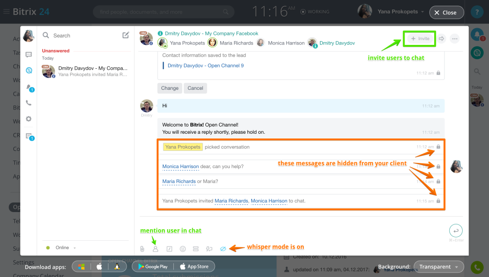Viewport: 489px width, 277px height.
Task: Click the Change button
Action: (x=170, y=88)
